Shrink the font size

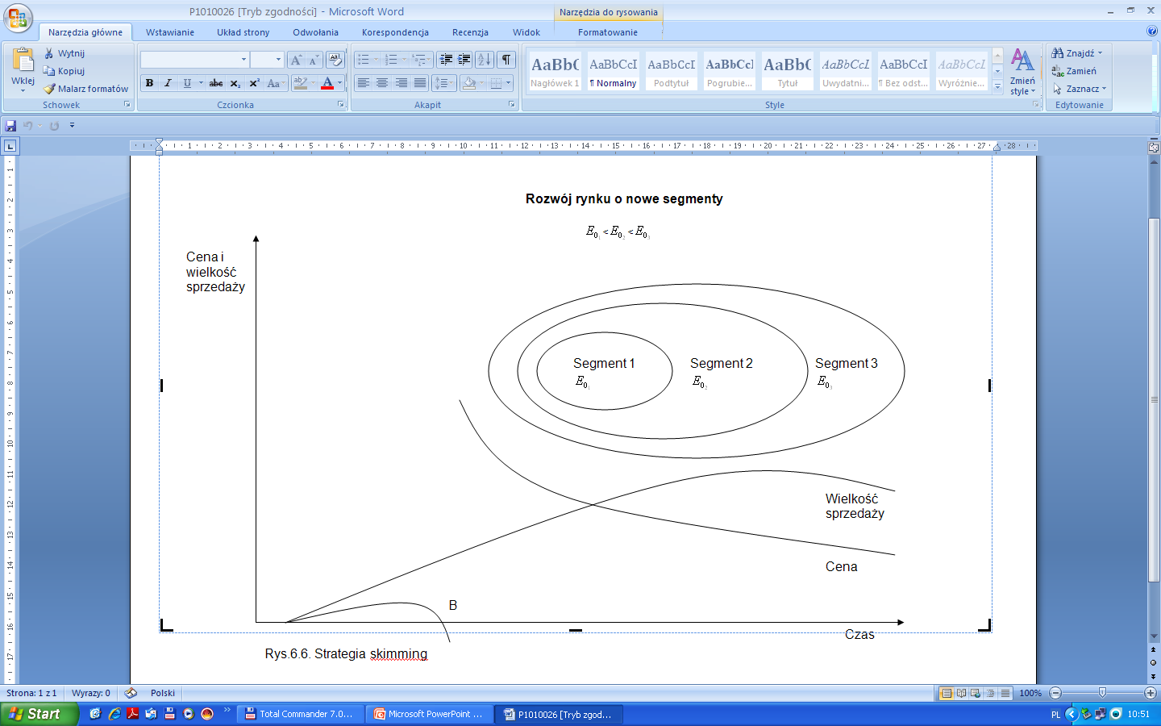314,60
